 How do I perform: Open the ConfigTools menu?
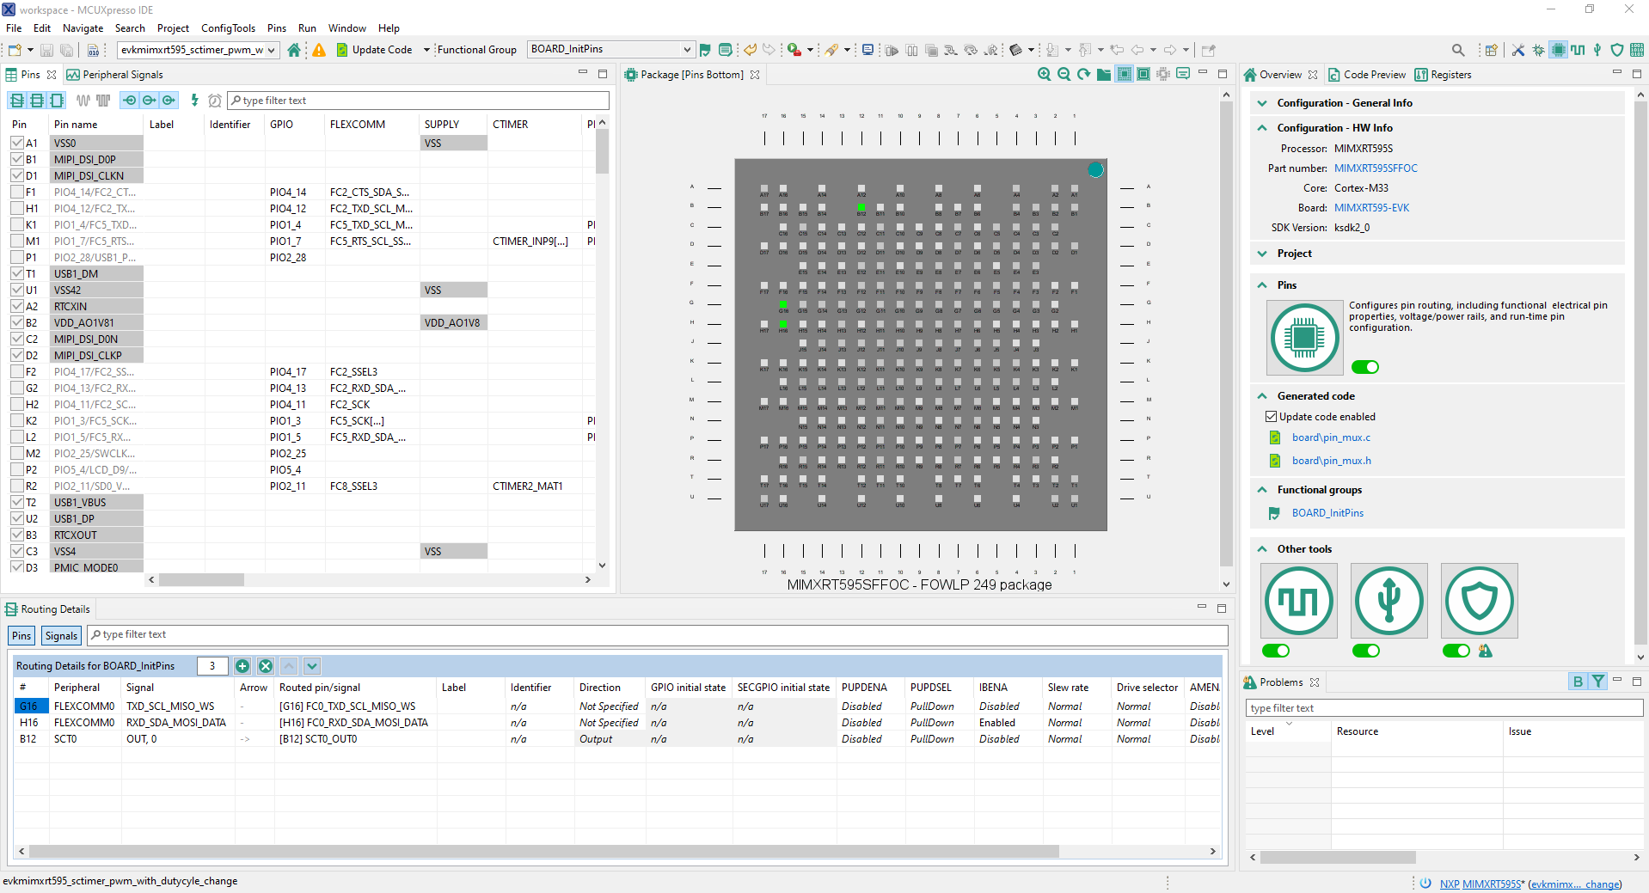pyautogui.click(x=228, y=28)
